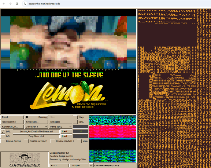
Task: Choose a Kickstart ROM... file
Action: point(12,127)
